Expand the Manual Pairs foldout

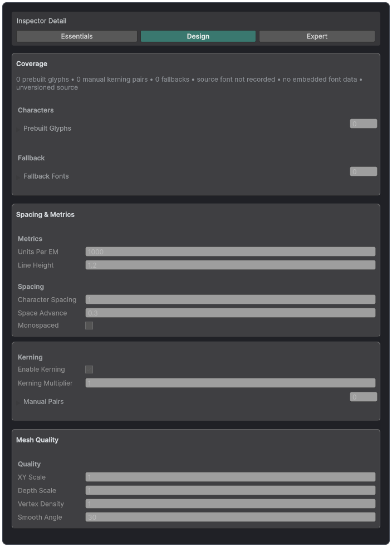click(18, 402)
